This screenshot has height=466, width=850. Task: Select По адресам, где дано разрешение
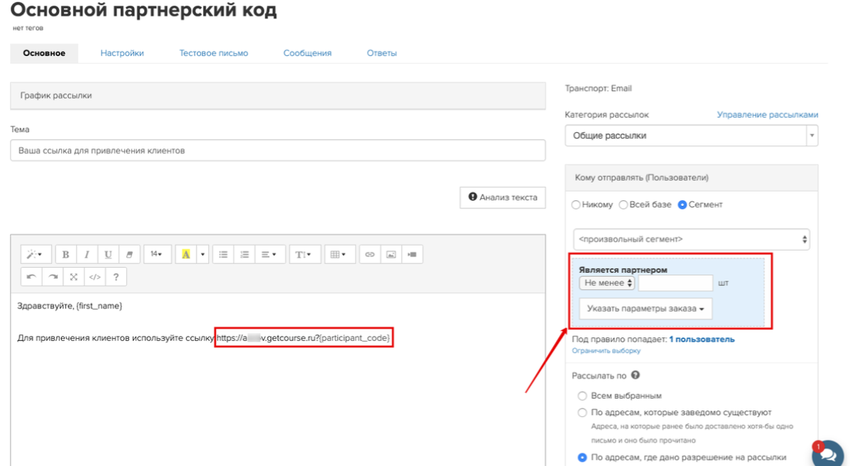click(x=582, y=457)
